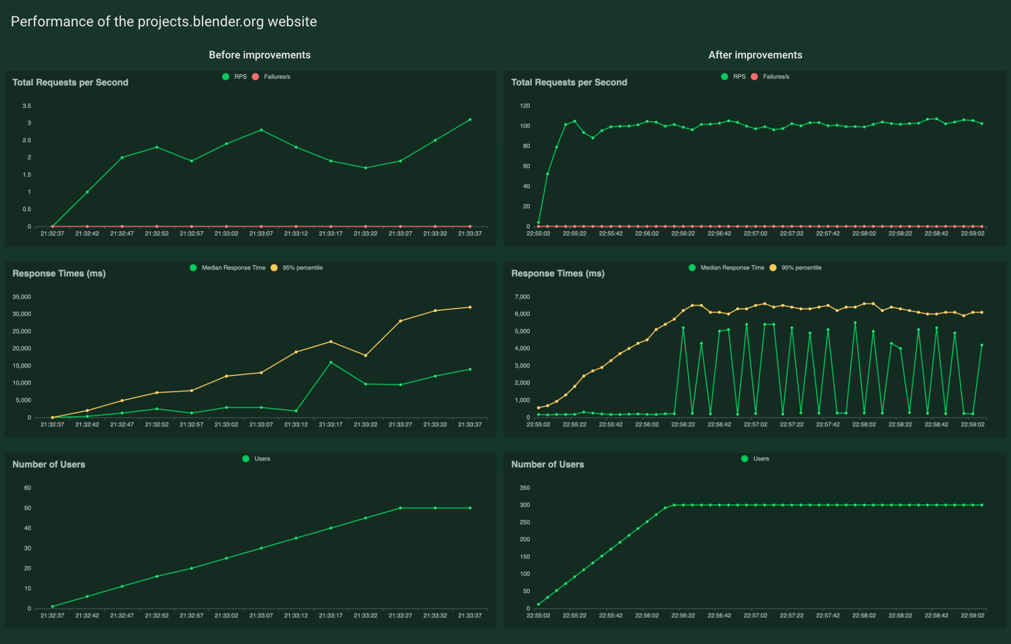Toggle Failures/s legend in Before Total Requests chart
1011x644 pixels.
pyautogui.click(x=271, y=77)
